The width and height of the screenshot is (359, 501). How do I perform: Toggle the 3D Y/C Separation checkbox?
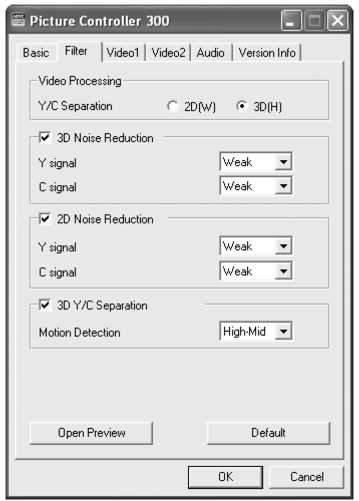click(44, 305)
